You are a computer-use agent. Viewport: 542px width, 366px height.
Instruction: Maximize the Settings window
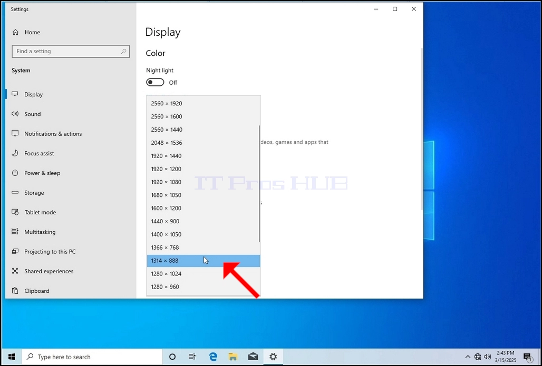point(395,9)
